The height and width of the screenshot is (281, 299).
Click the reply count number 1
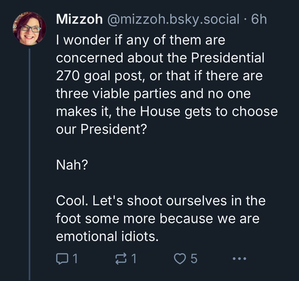point(75,259)
